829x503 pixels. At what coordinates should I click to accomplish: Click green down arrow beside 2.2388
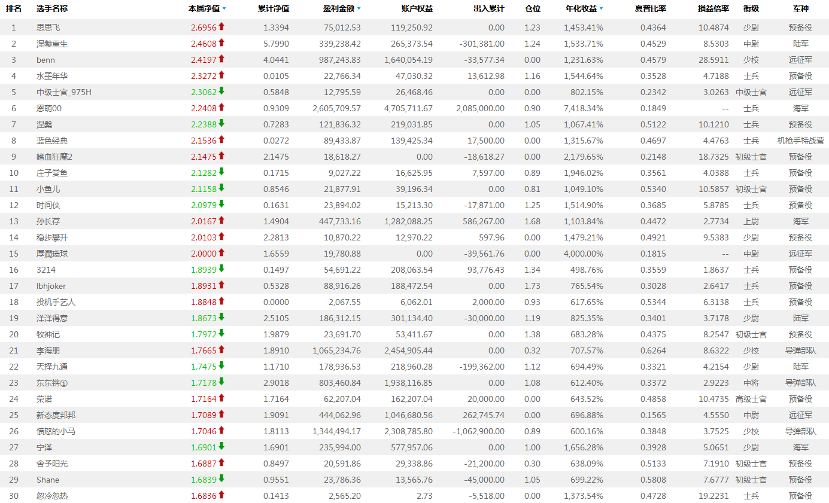point(221,123)
